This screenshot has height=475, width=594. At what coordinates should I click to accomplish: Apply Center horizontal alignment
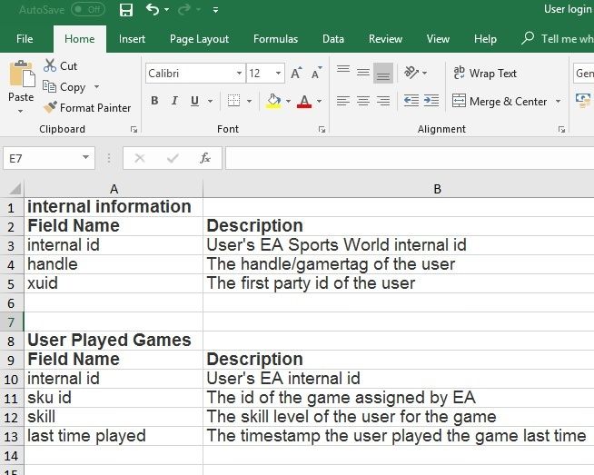tap(363, 101)
